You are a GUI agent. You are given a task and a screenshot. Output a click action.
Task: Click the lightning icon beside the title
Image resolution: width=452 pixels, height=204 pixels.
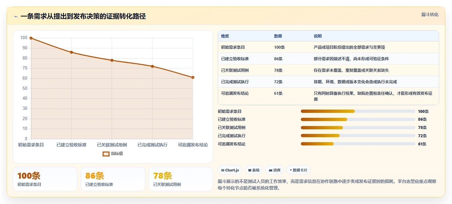pyautogui.click(x=15, y=16)
